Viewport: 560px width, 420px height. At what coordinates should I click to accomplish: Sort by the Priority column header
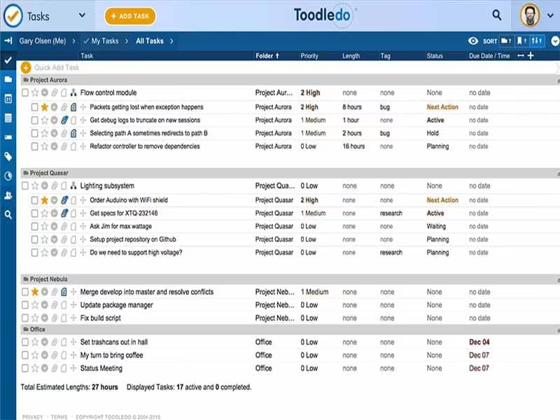pyautogui.click(x=309, y=56)
